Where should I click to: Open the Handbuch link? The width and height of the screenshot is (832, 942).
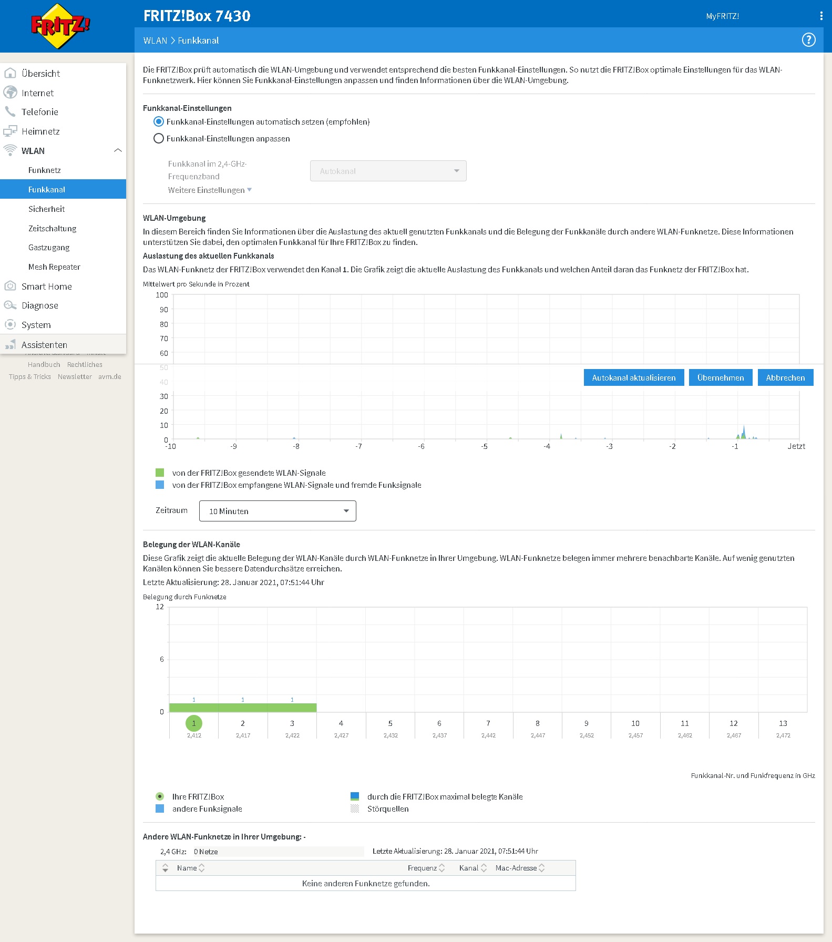44,364
